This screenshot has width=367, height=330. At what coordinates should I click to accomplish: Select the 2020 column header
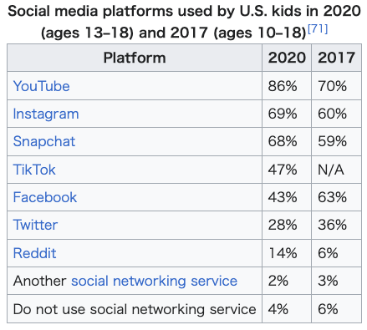pos(287,58)
